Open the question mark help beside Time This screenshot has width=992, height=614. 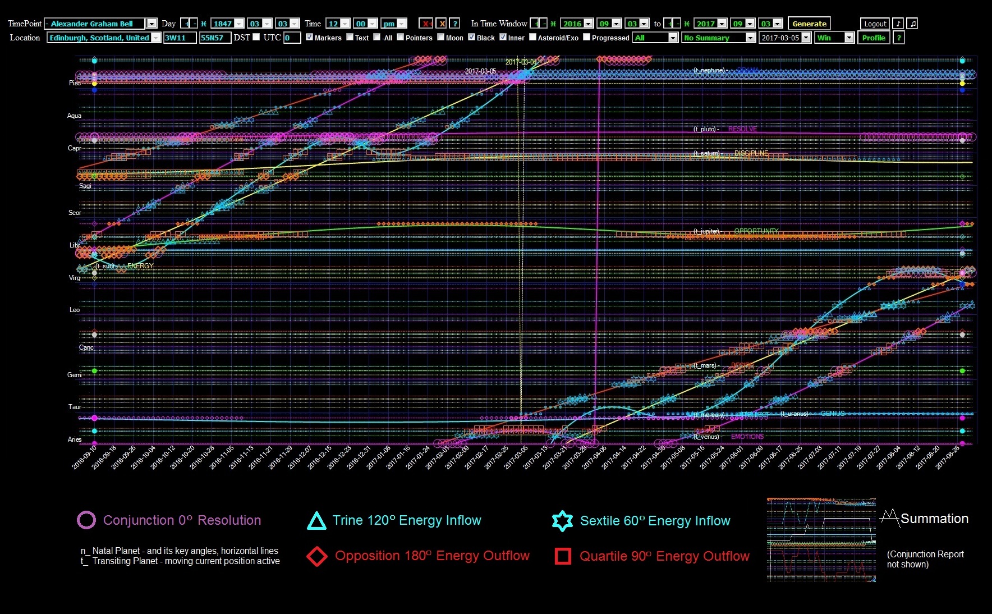tap(455, 24)
